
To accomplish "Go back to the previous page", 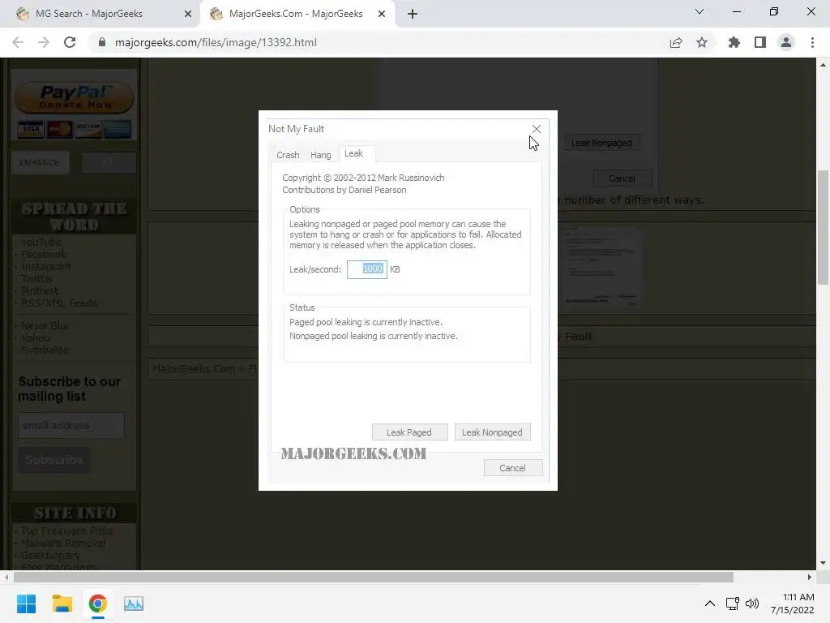I will click(x=18, y=42).
